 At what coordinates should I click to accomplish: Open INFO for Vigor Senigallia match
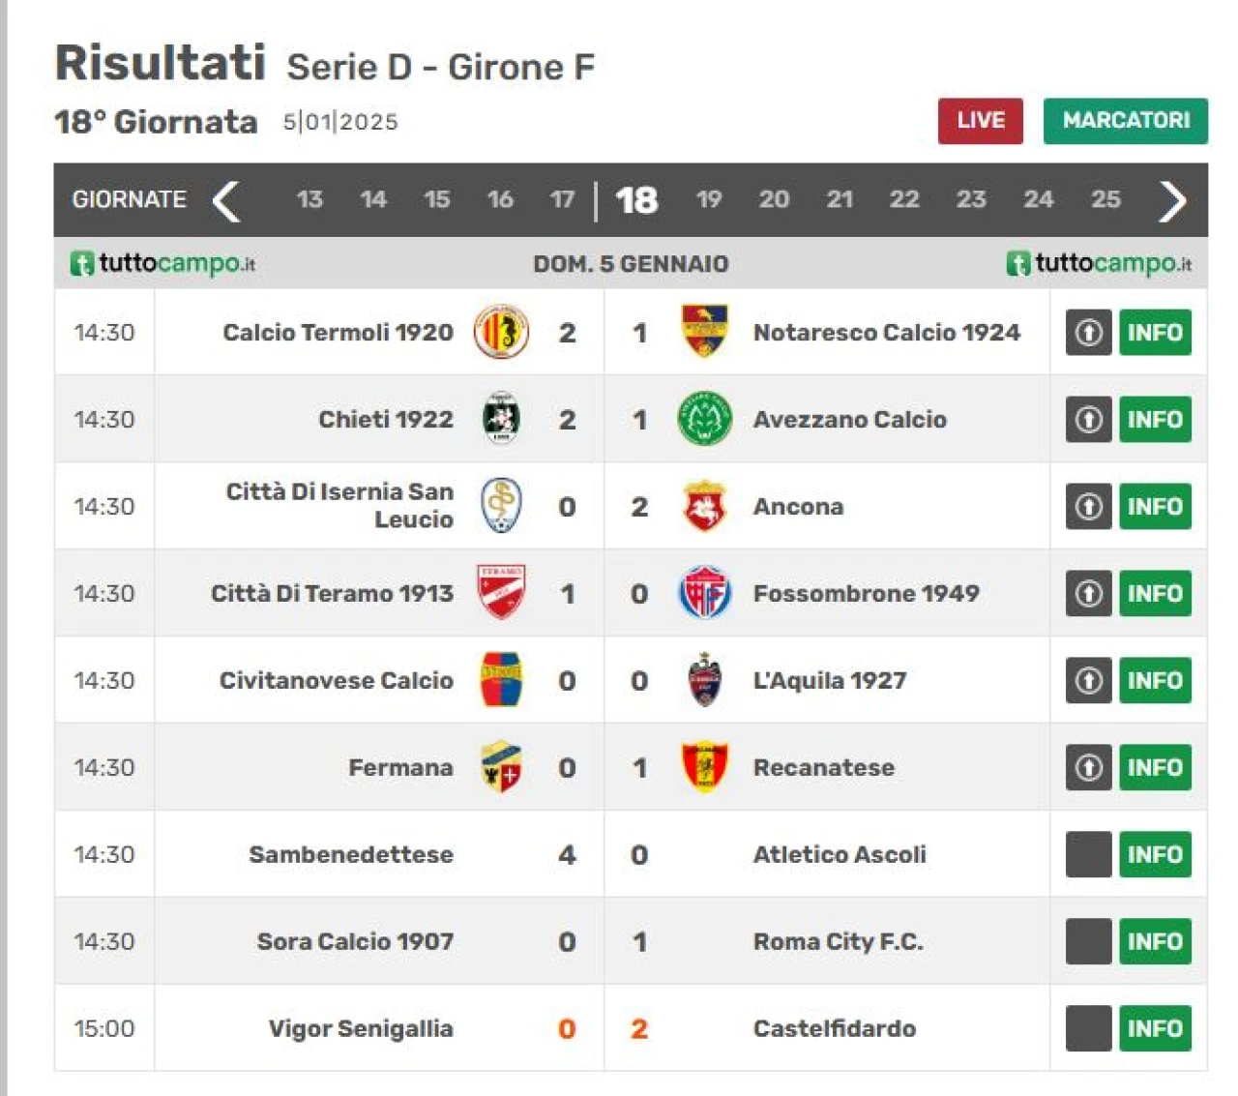click(1155, 1028)
